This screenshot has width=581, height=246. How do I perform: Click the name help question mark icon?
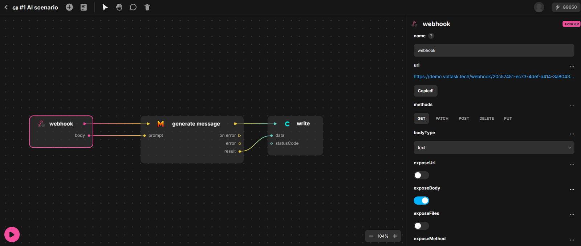pos(431,36)
